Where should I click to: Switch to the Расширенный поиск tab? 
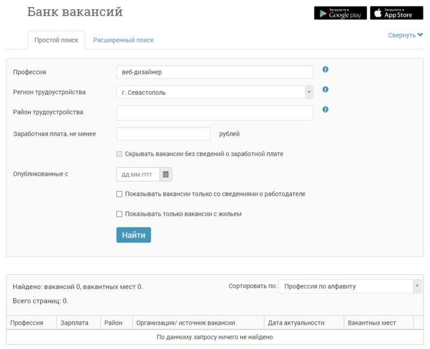(123, 40)
